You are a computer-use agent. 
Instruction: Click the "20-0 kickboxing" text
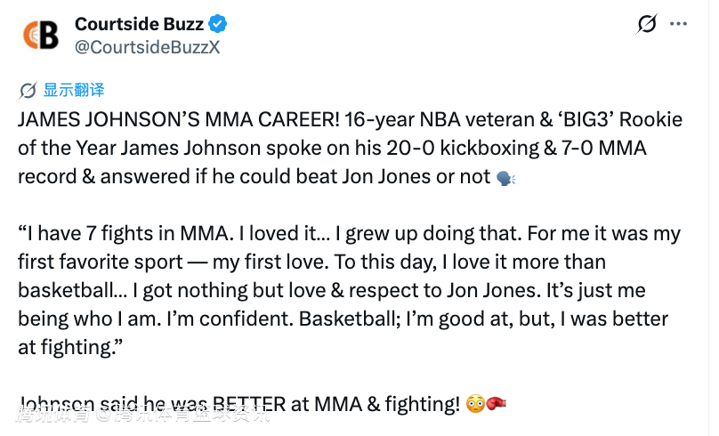coord(463,148)
